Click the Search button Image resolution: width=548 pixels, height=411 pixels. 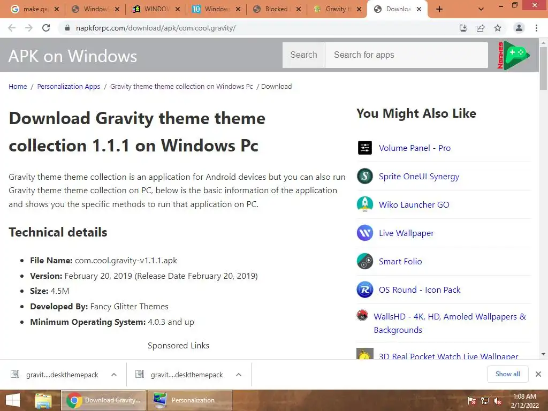(x=304, y=55)
